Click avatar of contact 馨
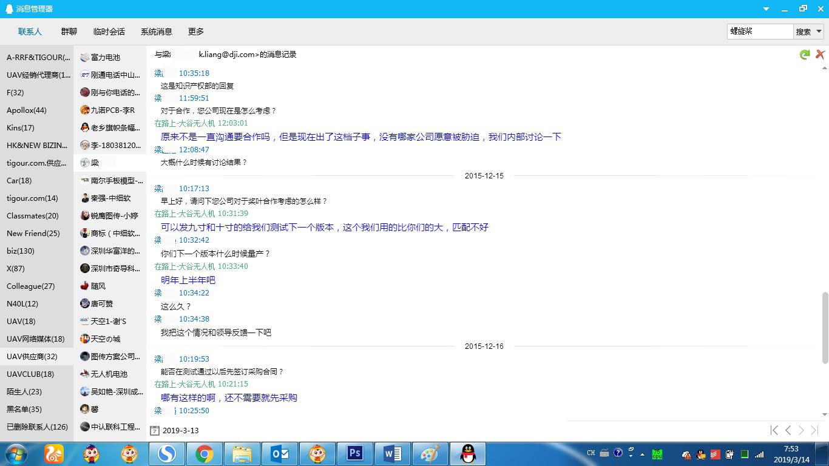Image resolution: width=829 pixels, height=466 pixels. pyautogui.click(x=85, y=409)
